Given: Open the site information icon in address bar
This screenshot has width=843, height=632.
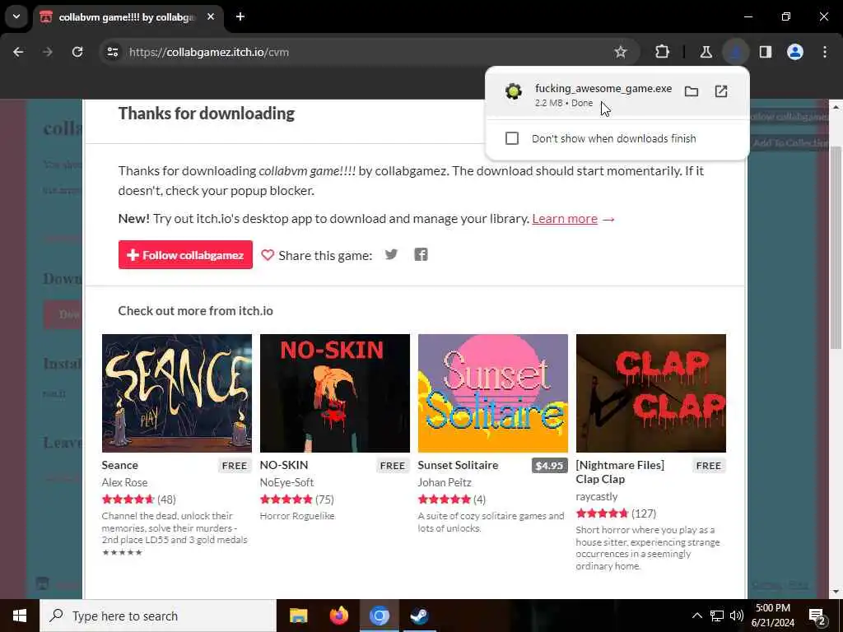Looking at the screenshot, I should 112,52.
